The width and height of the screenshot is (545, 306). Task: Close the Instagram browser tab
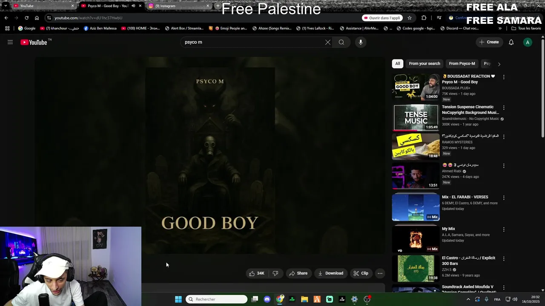[x=208, y=6]
